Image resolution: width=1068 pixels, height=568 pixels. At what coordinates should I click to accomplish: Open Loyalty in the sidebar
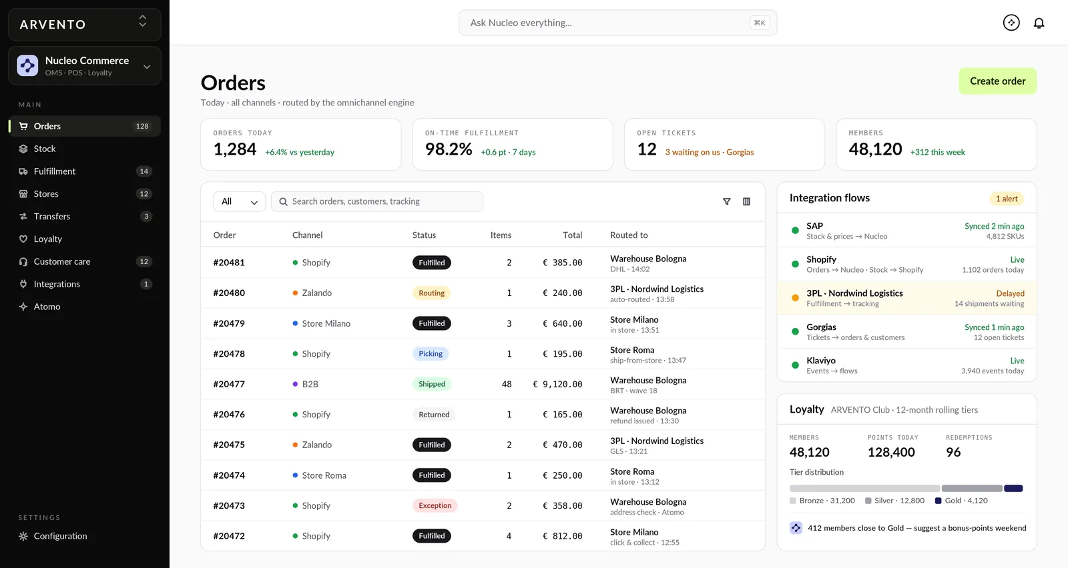click(x=85, y=239)
